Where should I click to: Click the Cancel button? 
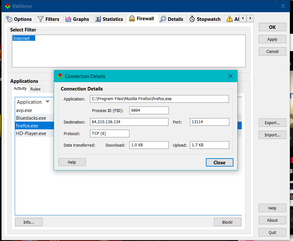(x=272, y=51)
